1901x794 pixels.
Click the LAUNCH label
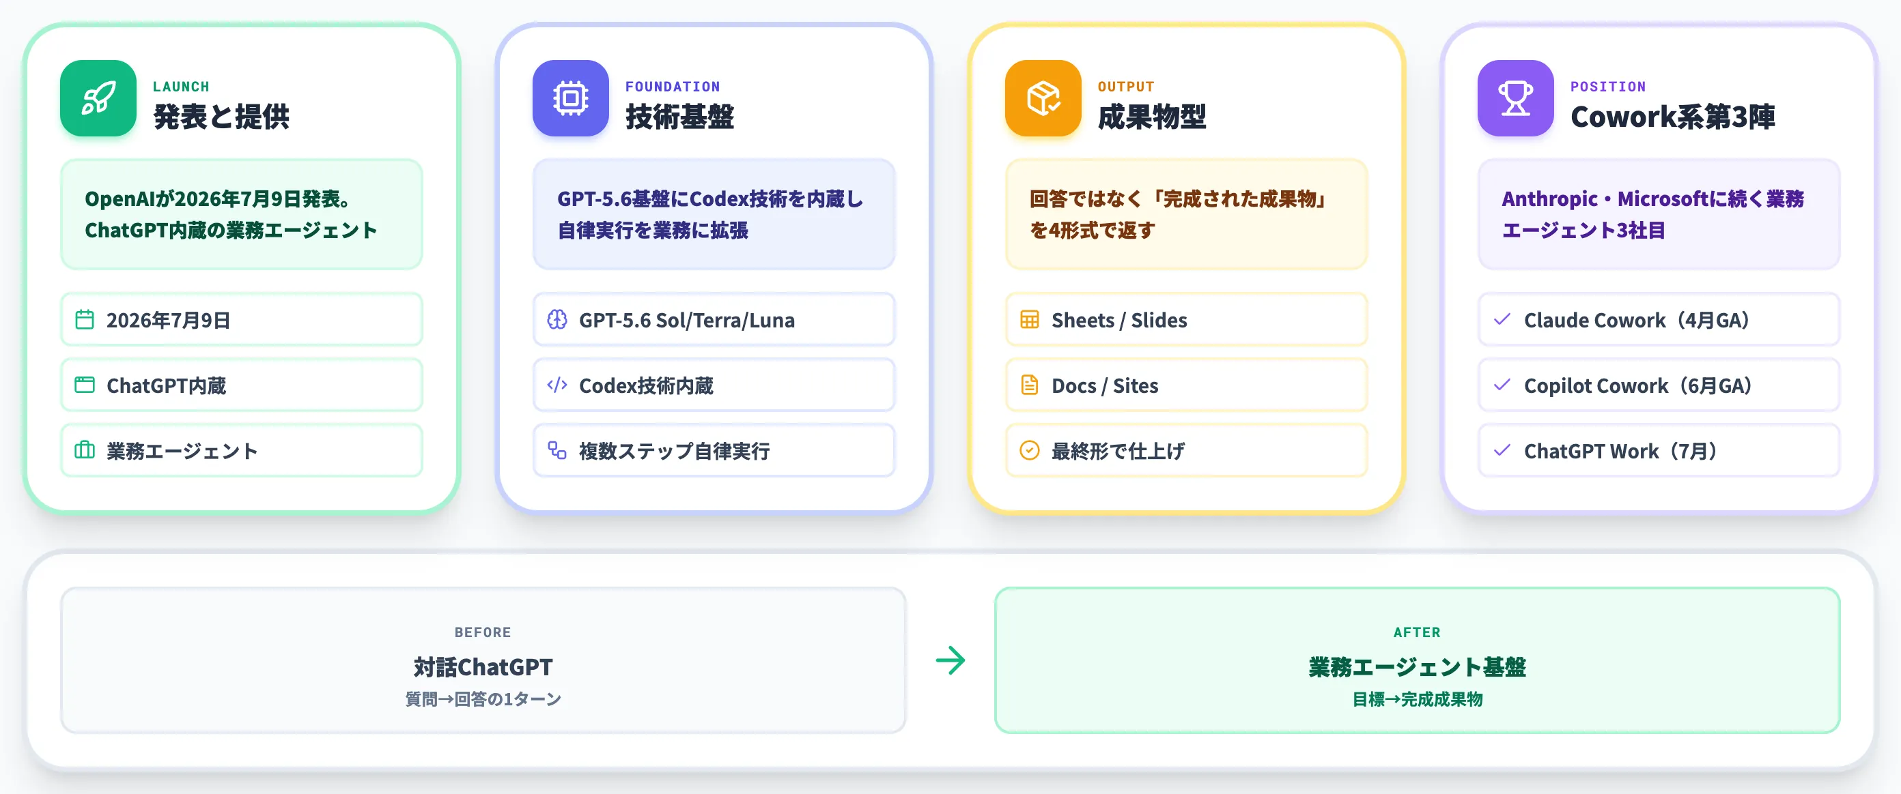coord(181,86)
